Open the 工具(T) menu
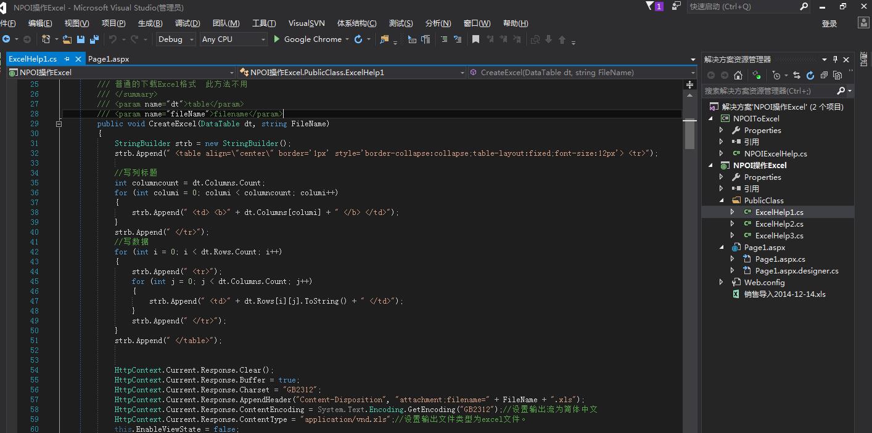 (x=264, y=23)
